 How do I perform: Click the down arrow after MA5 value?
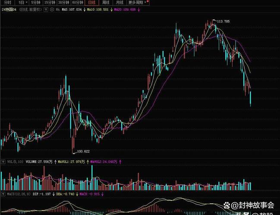tap(85, 9)
